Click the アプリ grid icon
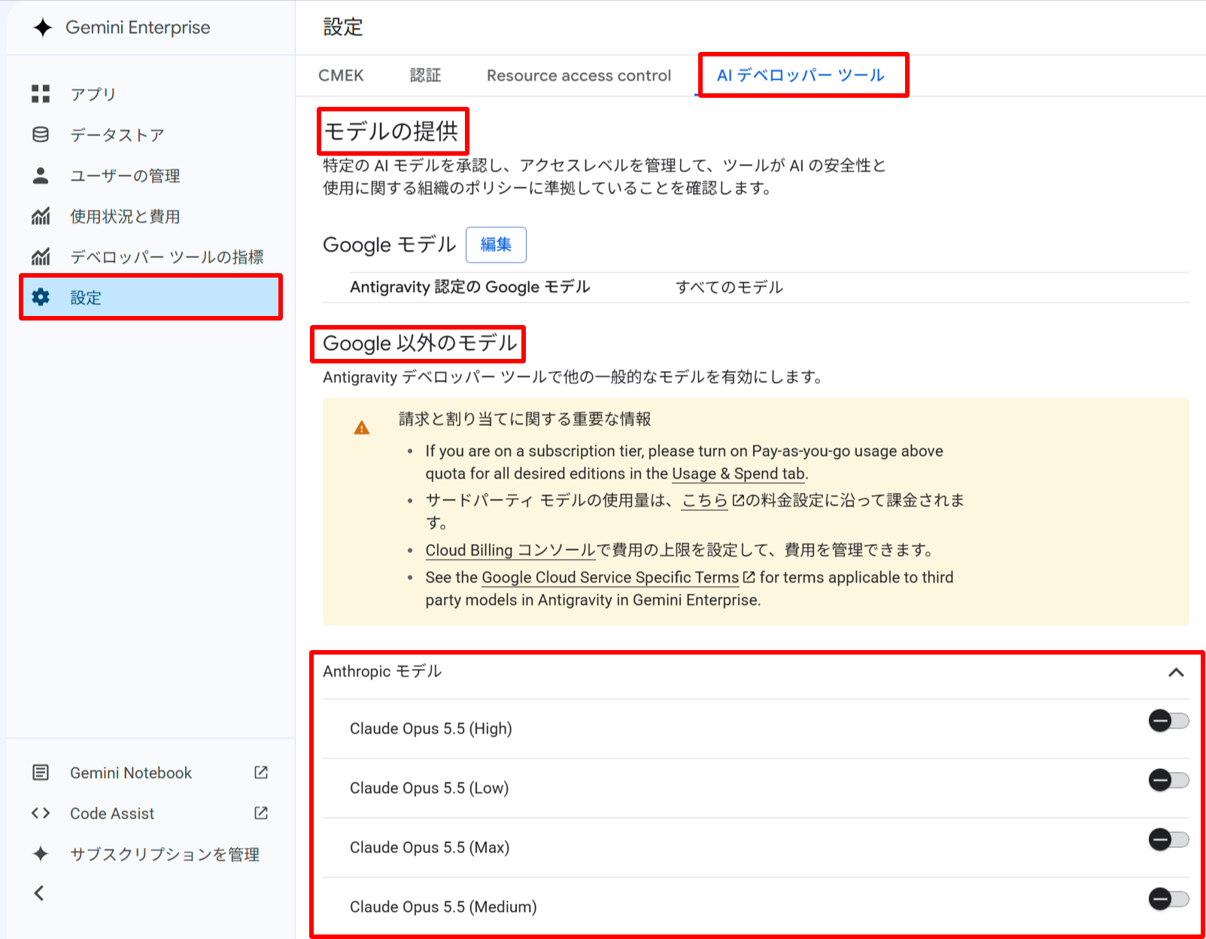This screenshot has height=939, width=1206. tap(41, 94)
